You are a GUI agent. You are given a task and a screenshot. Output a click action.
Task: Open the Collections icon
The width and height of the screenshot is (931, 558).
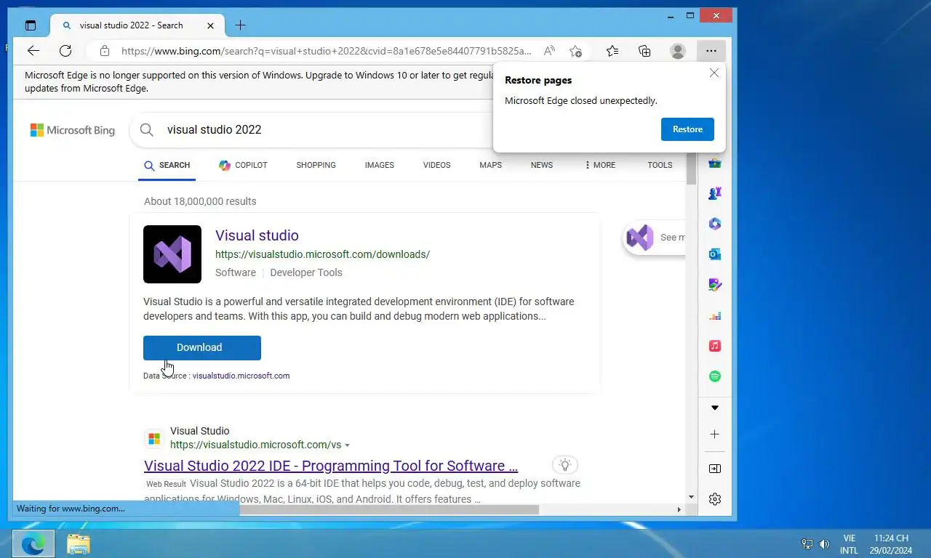coord(644,51)
